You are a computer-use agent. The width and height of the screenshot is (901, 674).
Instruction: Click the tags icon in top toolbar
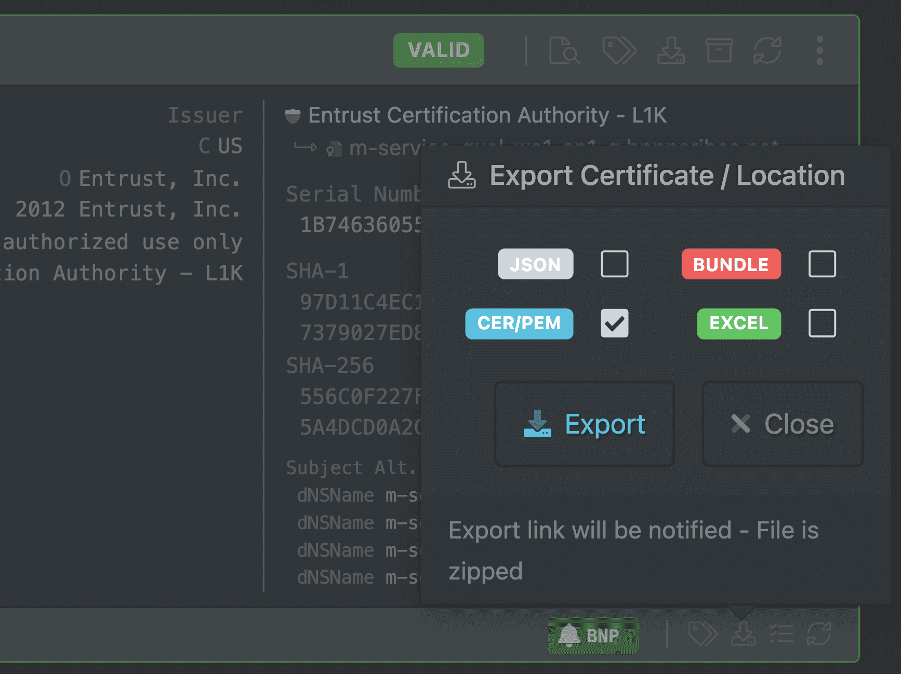(619, 50)
